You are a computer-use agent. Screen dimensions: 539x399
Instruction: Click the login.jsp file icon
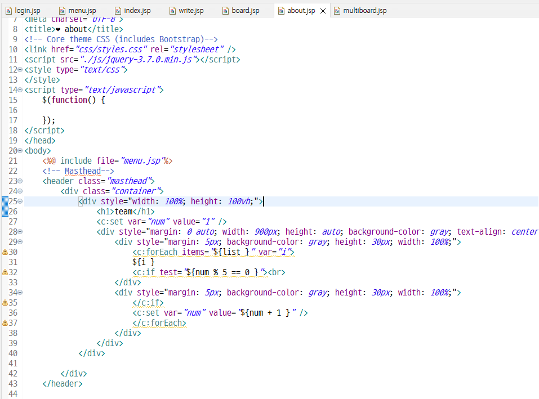pos(8,11)
